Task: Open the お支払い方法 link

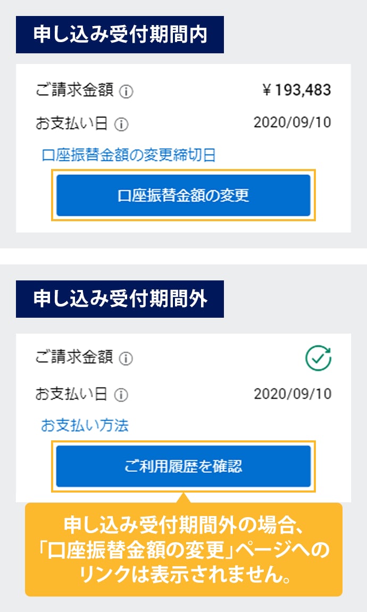Action: [x=85, y=425]
